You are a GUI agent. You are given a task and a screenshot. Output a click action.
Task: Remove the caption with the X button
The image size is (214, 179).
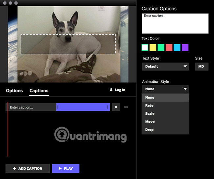click(116, 107)
